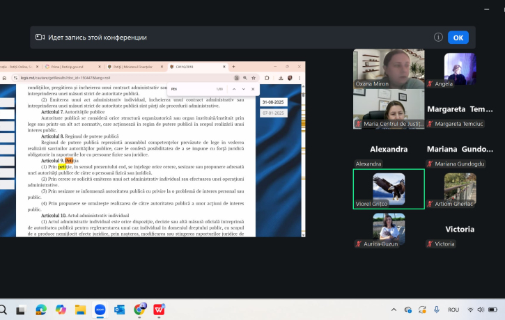Click the muted microphone icon beside Angela
Image resolution: width=505 pixels, height=320 pixels.
click(x=430, y=83)
